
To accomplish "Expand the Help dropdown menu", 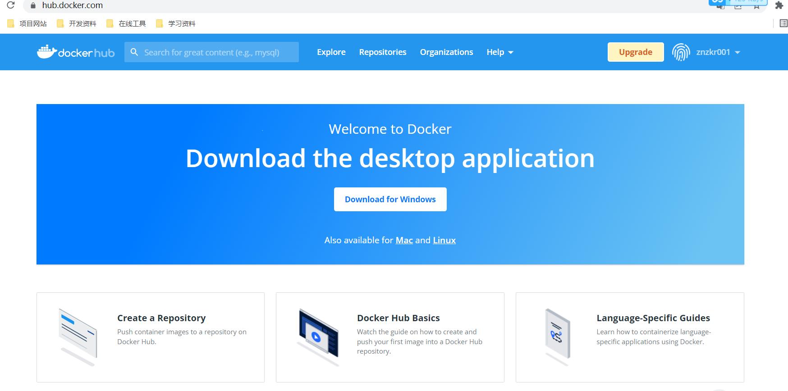I will pyautogui.click(x=500, y=52).
